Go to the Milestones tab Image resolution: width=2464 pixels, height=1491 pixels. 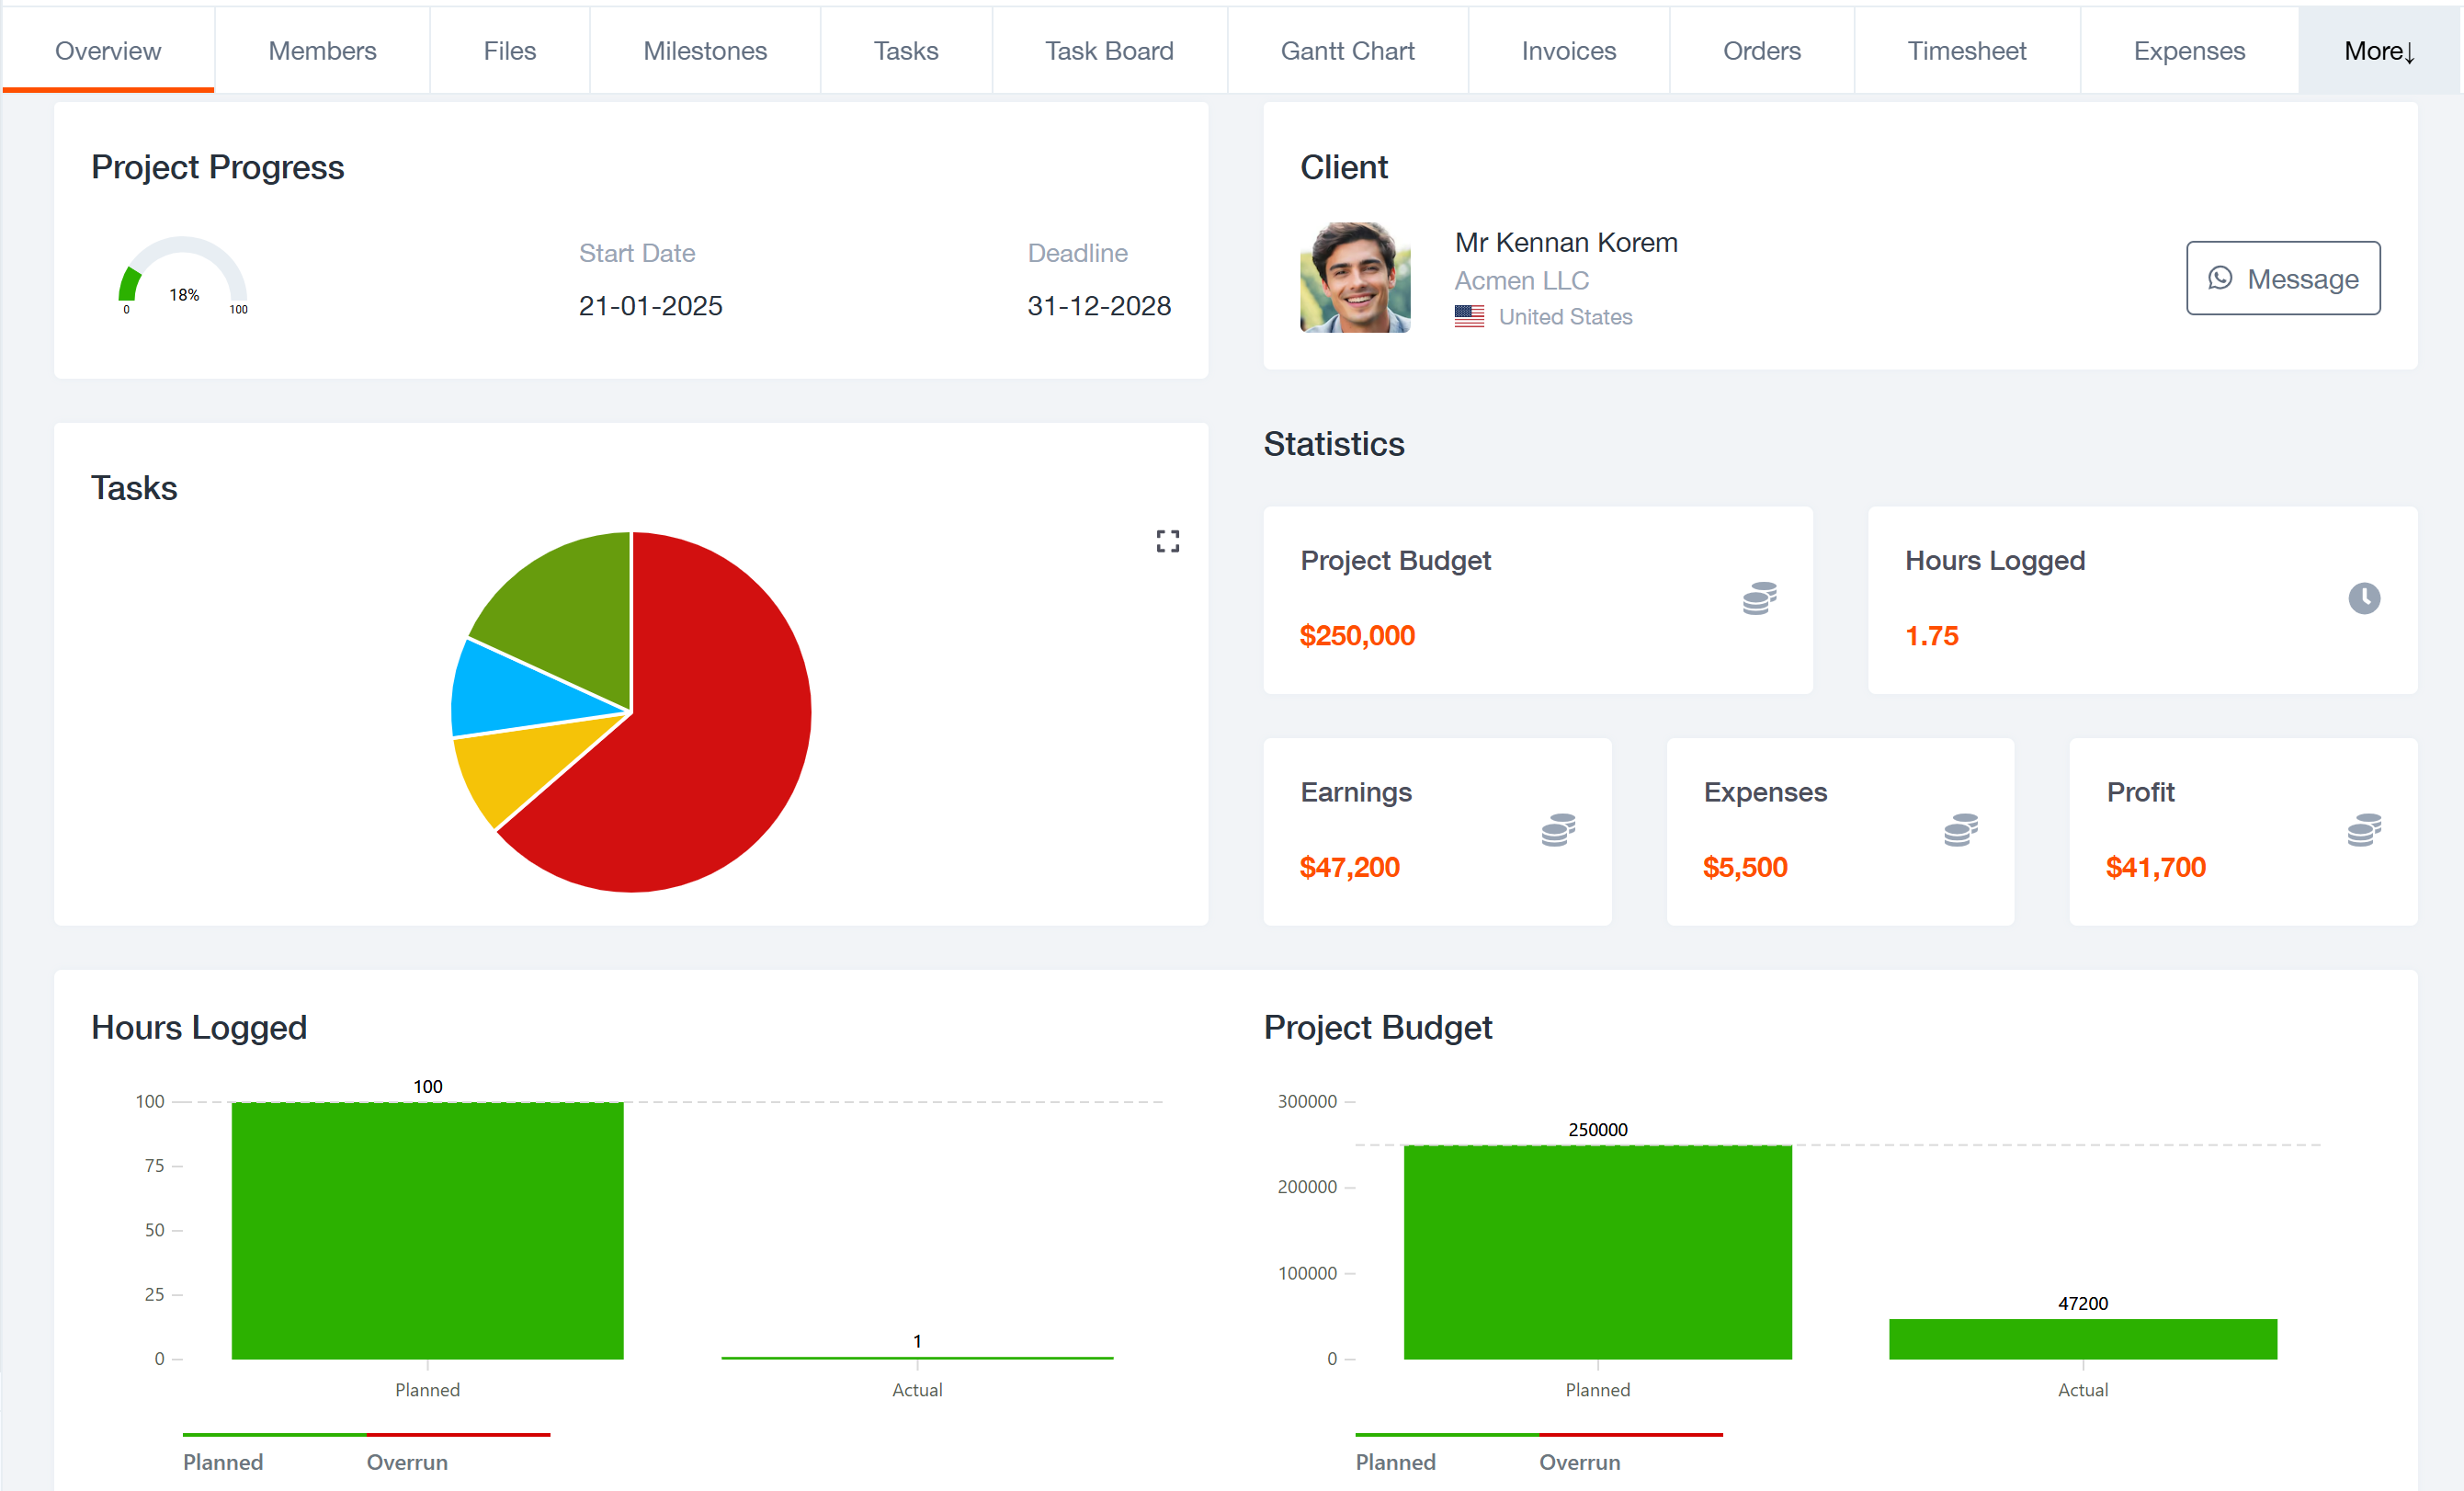pos(704,51)
